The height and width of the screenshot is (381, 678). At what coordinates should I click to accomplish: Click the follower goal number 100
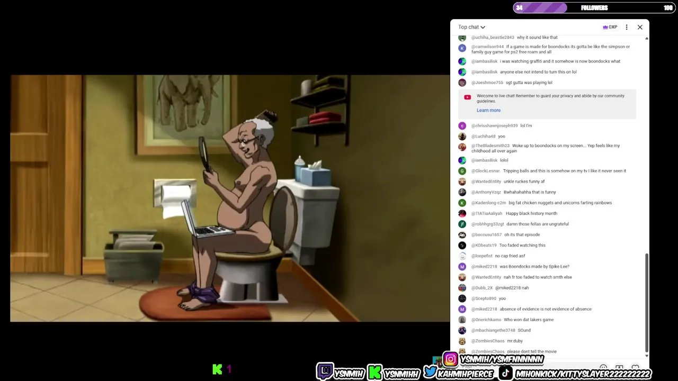click(x=668, y=8)
